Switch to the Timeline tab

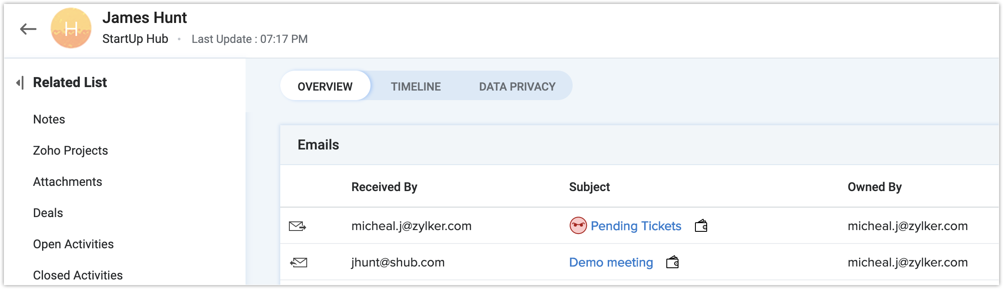pyautogui.click(x=416, y=87)
